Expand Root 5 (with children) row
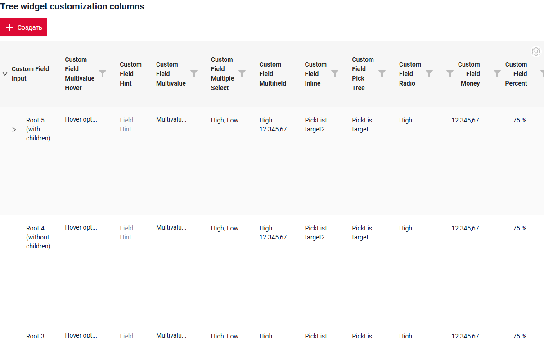Viewport: 544px width, 338px height. pos(14,130)
